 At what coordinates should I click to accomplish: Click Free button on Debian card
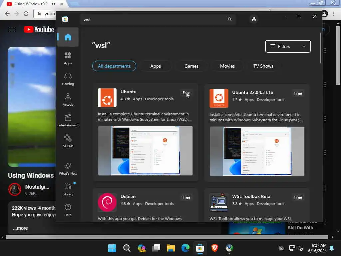coord(186,197)
